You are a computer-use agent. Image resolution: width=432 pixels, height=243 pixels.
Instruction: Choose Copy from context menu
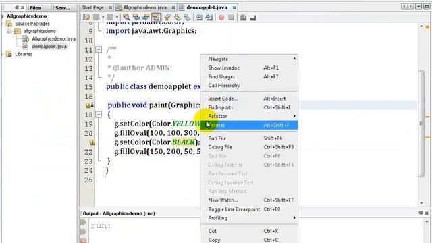[249, 240]
